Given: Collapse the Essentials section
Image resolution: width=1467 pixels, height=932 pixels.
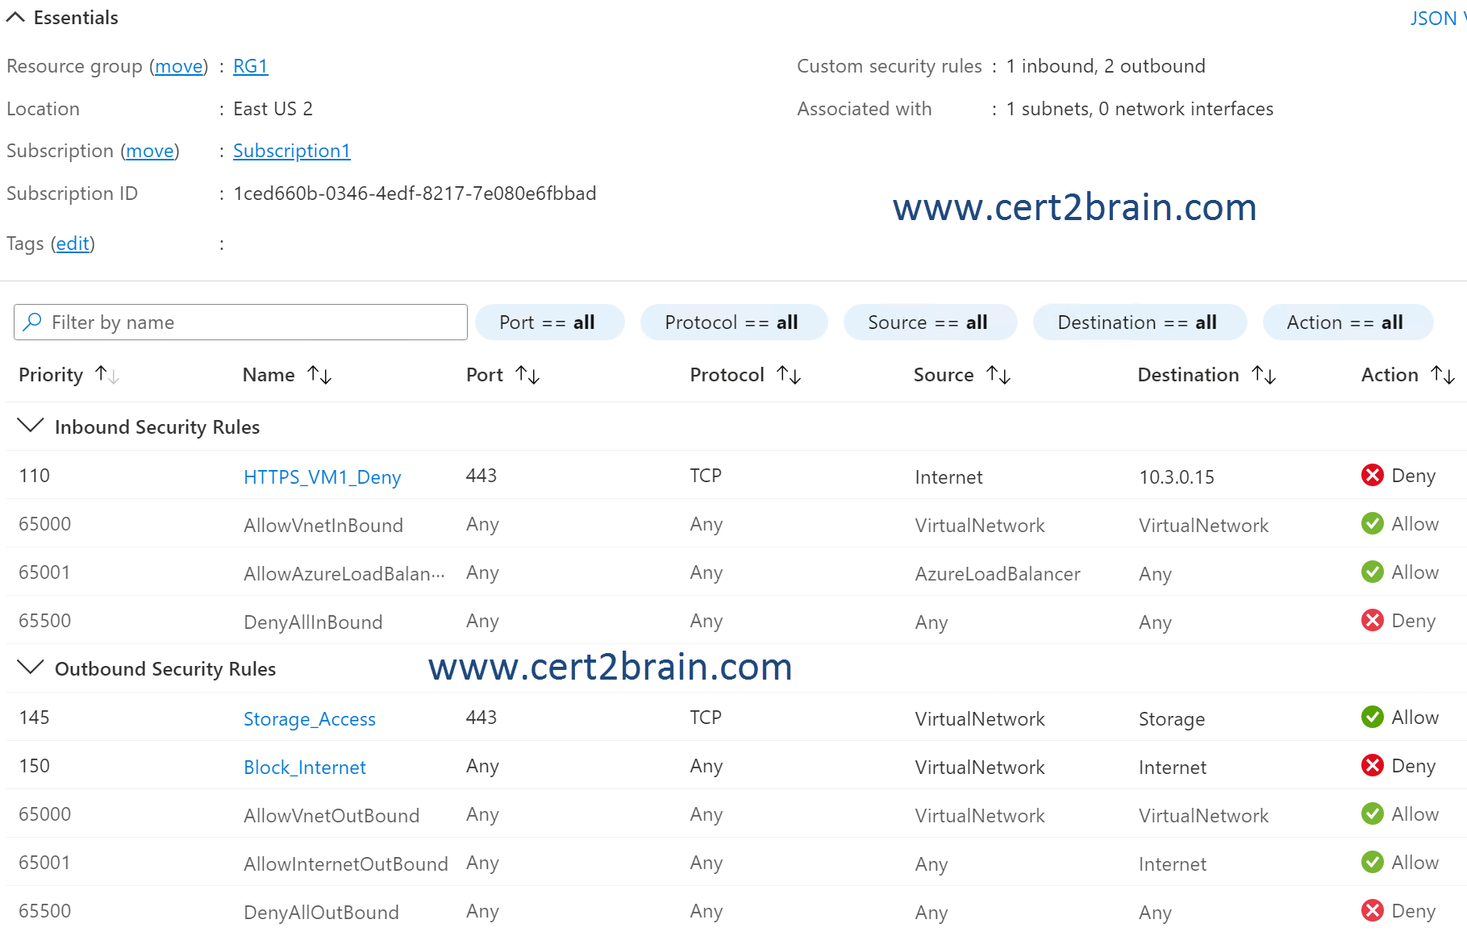Looking at the screenshot, I should pos(15,18).
